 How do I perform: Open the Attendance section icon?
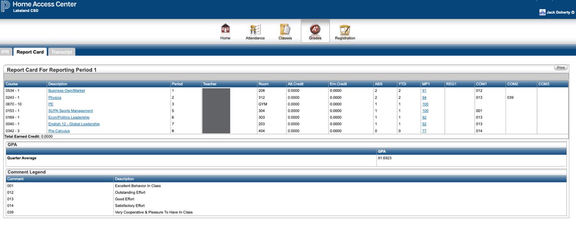pos(255,31)
